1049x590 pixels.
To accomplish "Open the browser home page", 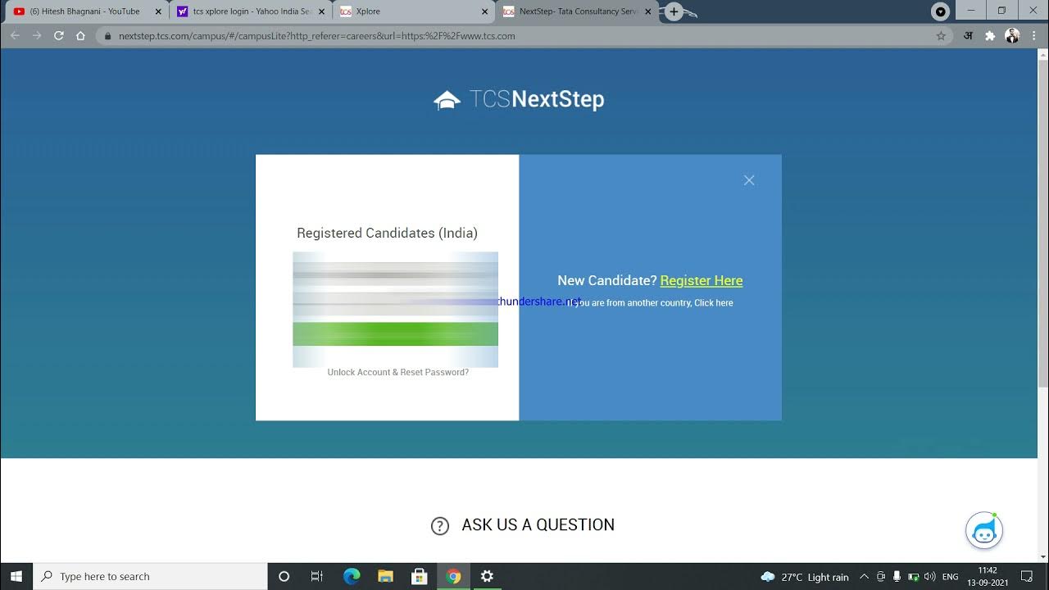I will click(x=80, y=36).
